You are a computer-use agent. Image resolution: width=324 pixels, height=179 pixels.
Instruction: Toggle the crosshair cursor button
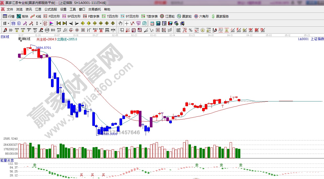pos(127,23)
